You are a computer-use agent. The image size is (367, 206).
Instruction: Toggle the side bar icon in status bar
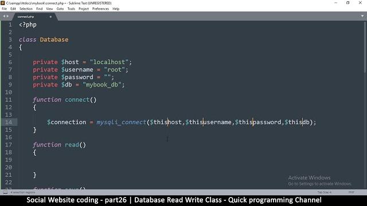pos(5,192)
